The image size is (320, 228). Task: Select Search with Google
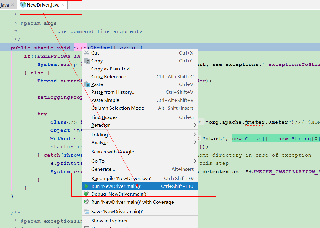[140, 152]
